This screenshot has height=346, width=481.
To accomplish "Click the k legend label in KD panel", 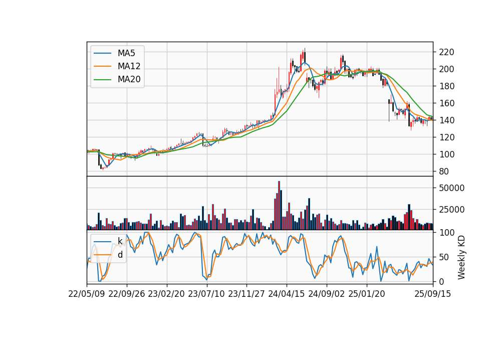I will (x=120, y=241).
